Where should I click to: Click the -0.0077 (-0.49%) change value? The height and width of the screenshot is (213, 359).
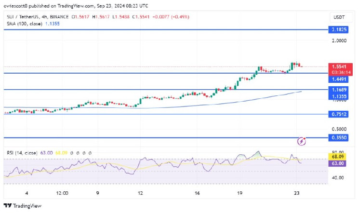tap(171, 17)
